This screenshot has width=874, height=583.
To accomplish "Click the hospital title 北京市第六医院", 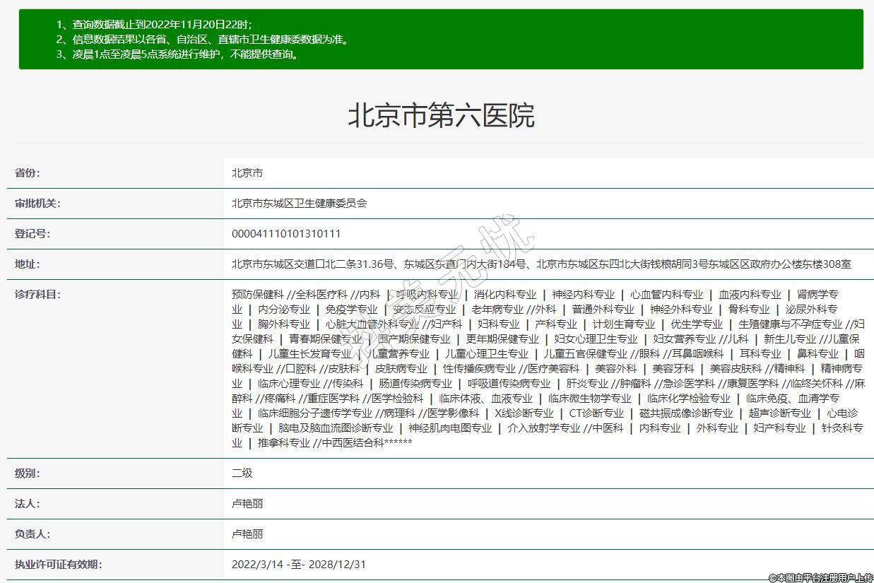I will pos(440,115).
